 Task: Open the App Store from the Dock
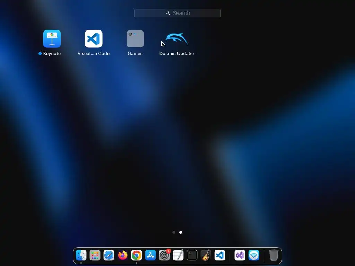tap(150, 255)
